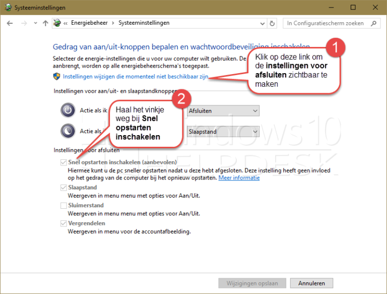Click the Systeeminstellingen title bar icon
Viewport: 387px width, 294px height.
click(x=8, y=8)
